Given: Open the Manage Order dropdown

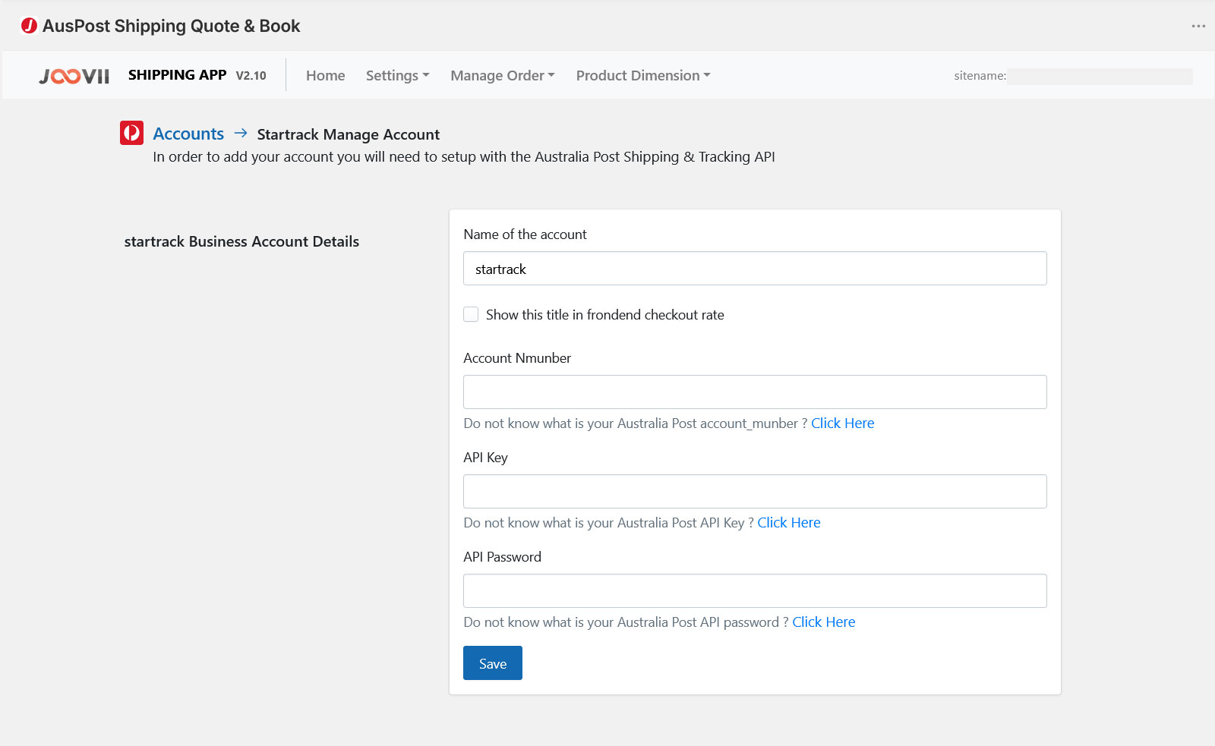Looking at the screenshot, I should coord(502,76).
